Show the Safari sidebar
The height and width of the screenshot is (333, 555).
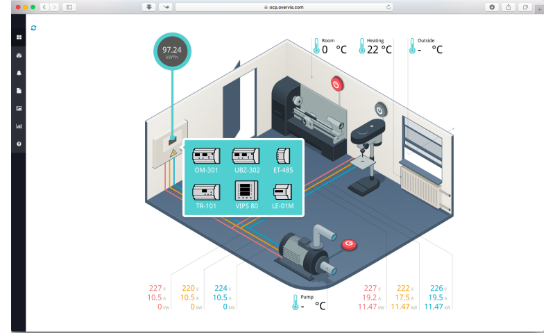(x=69, y=6)
